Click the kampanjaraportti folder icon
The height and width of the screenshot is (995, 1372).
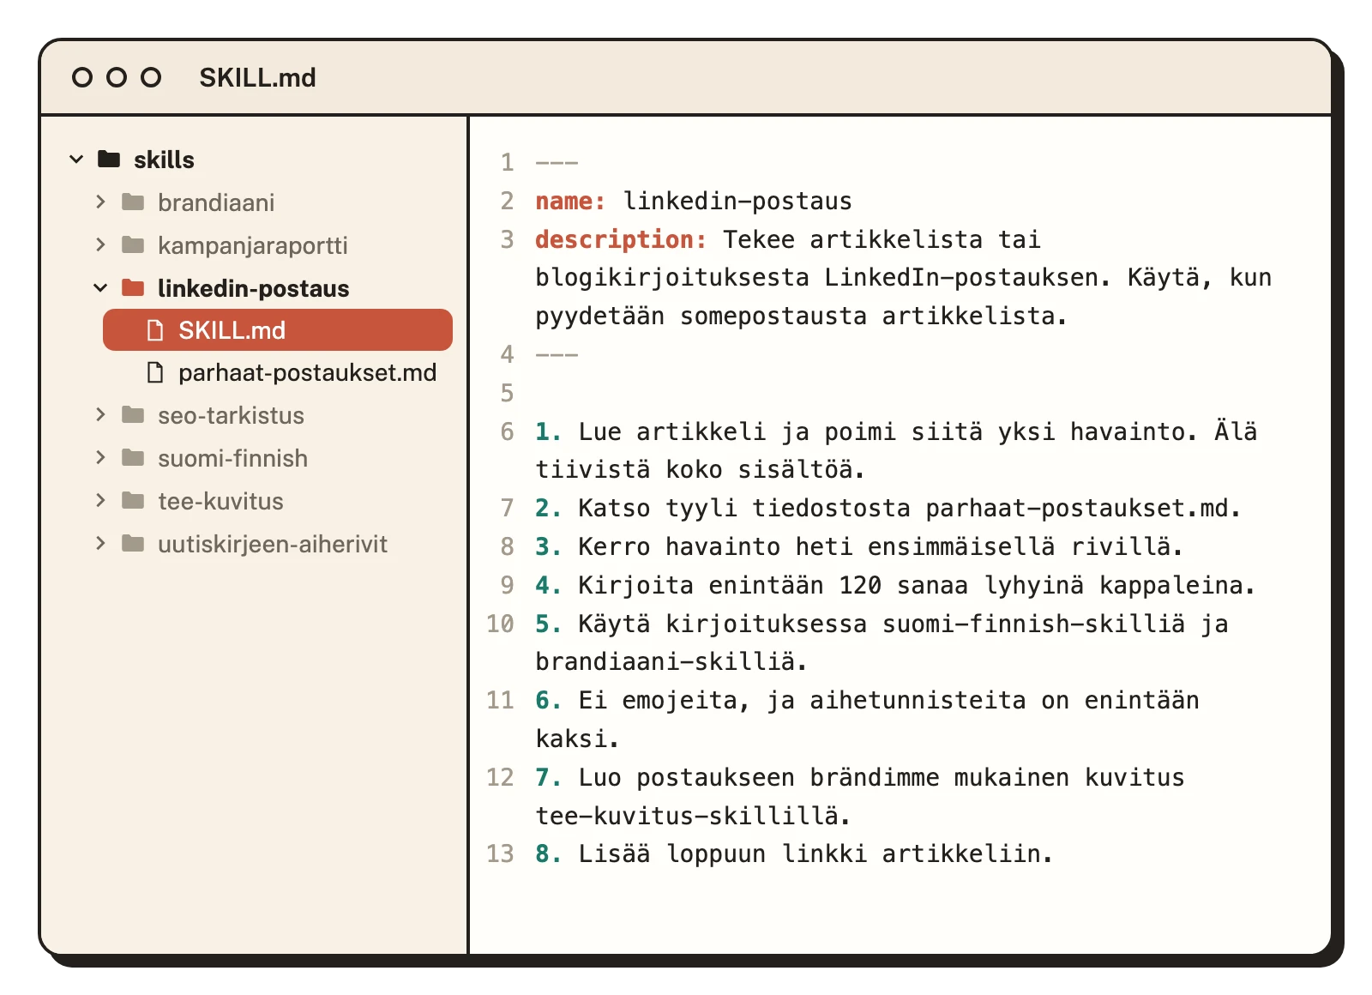point(133,244)
